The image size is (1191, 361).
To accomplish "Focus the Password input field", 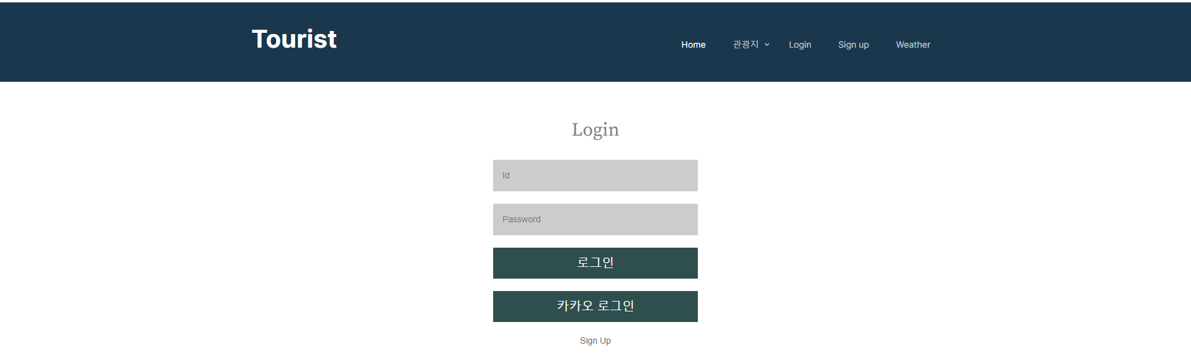I will (x=595, y=219).
